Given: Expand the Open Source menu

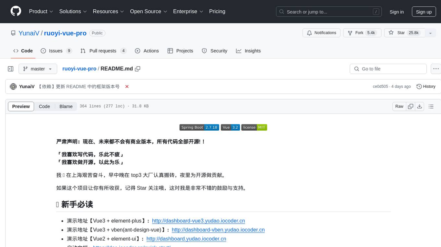Looking at the screenshot, I should pyautogui.click(x=149, y=11).
